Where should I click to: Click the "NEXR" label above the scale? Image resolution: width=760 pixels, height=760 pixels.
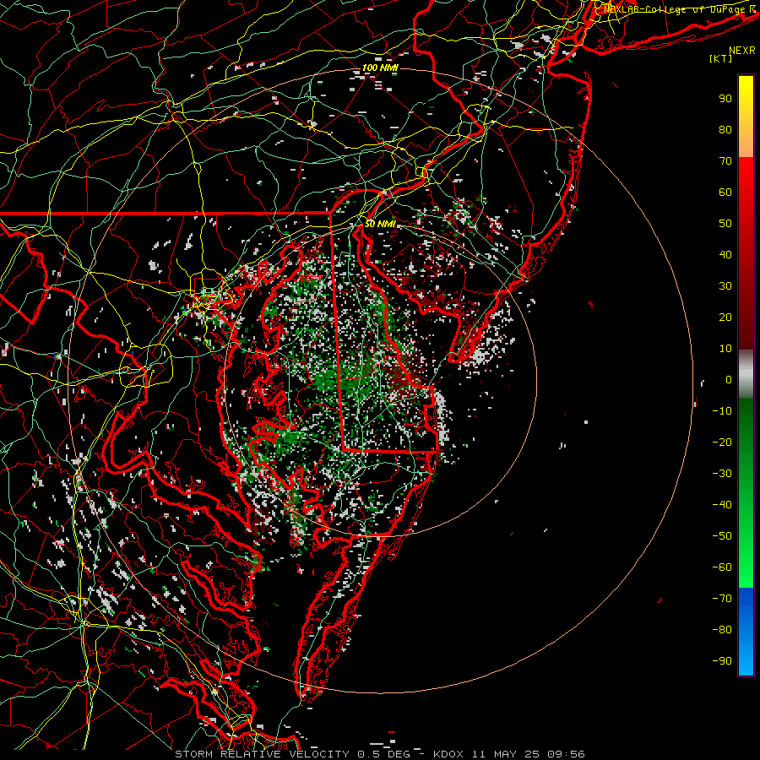pyautogui.click(x=742, y=51)
